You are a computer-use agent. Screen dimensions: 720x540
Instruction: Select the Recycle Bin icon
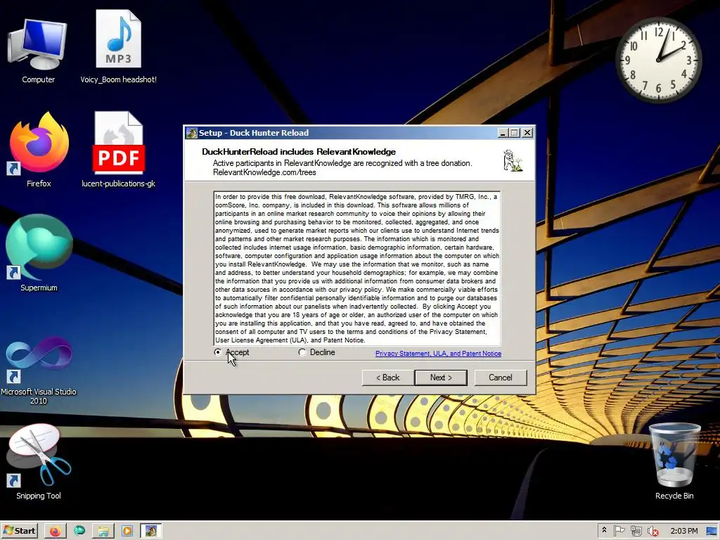[674, 461]
